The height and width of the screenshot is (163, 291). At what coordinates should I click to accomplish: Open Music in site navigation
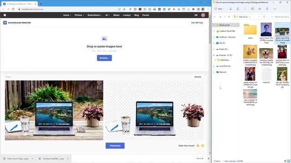pos(116,15)
